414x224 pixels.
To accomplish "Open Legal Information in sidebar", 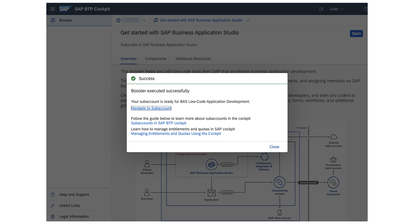I will (79, 216).
